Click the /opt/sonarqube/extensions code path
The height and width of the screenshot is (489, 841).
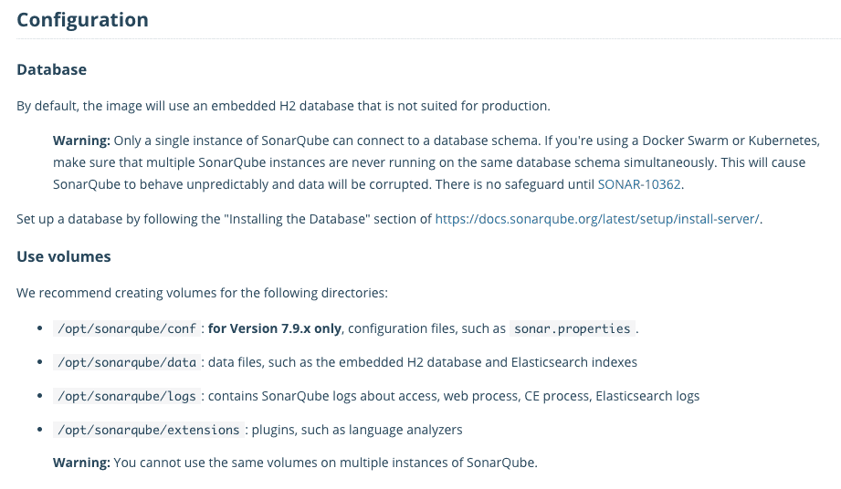click(x=150, y=430)
